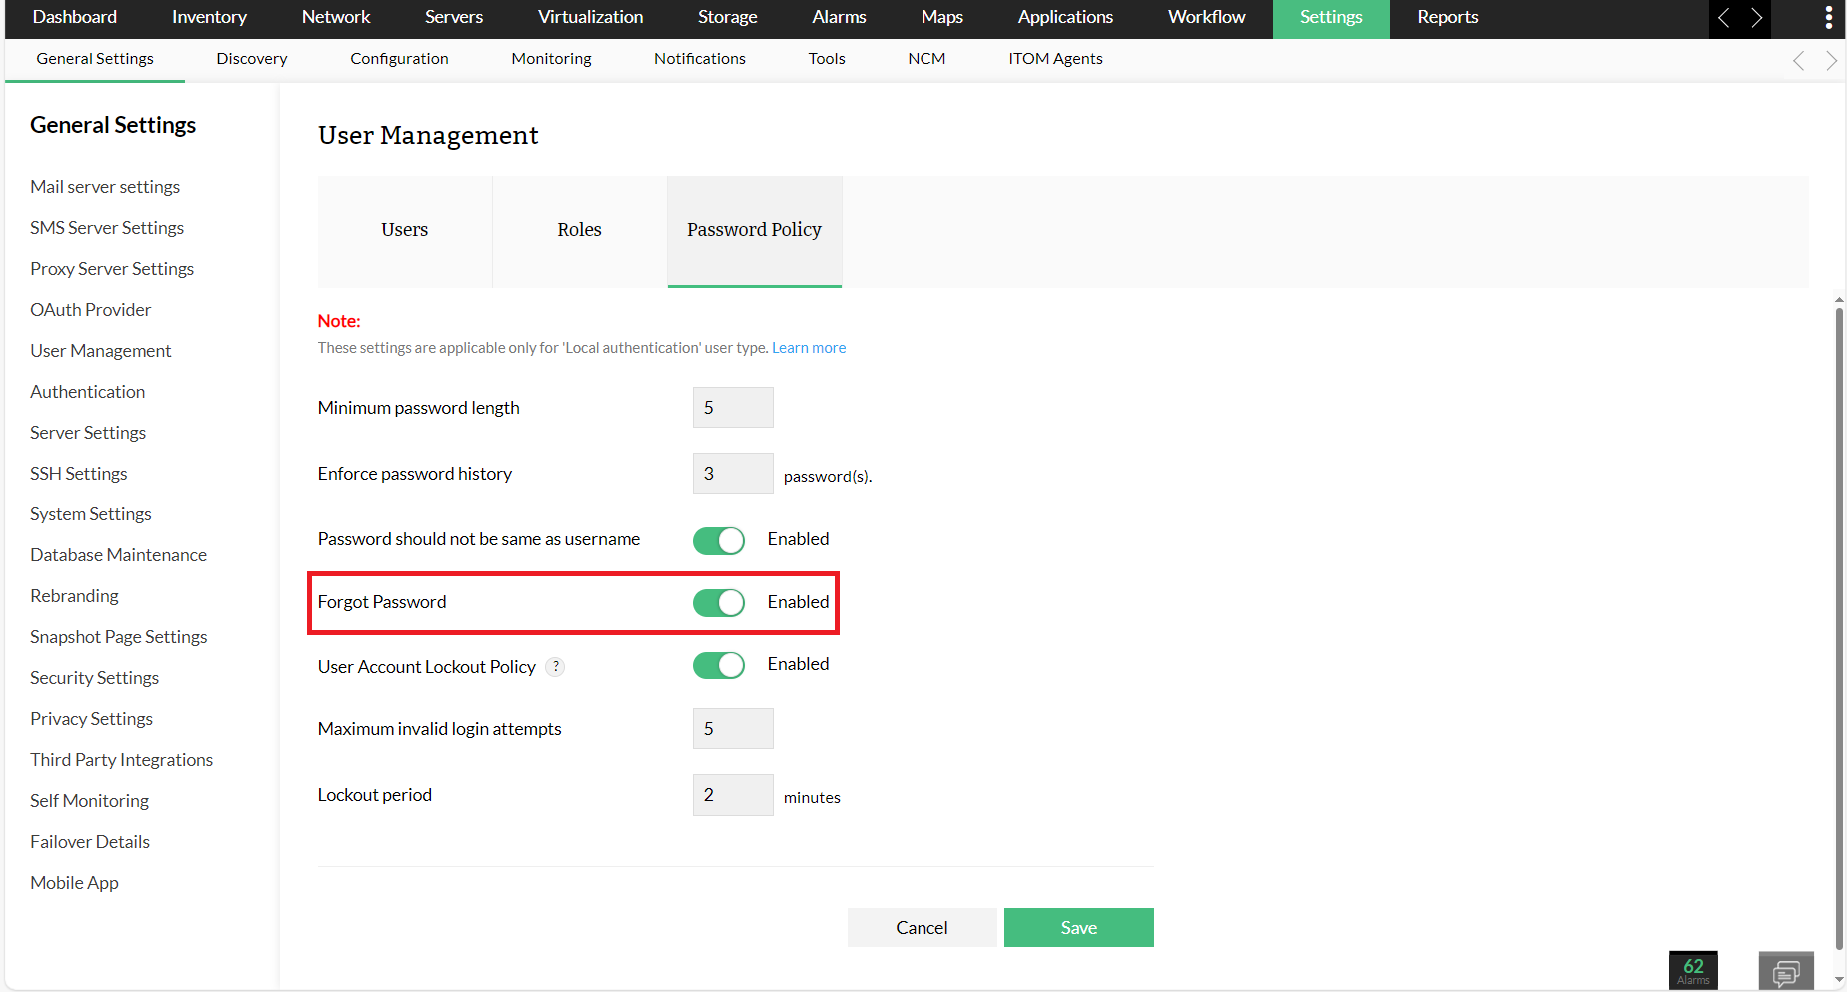Open Third Party Integrations
This screenshot has width=1847, height=992.
click(122, 760)
